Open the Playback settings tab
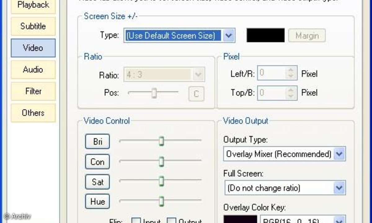 (x=33, y=6)
